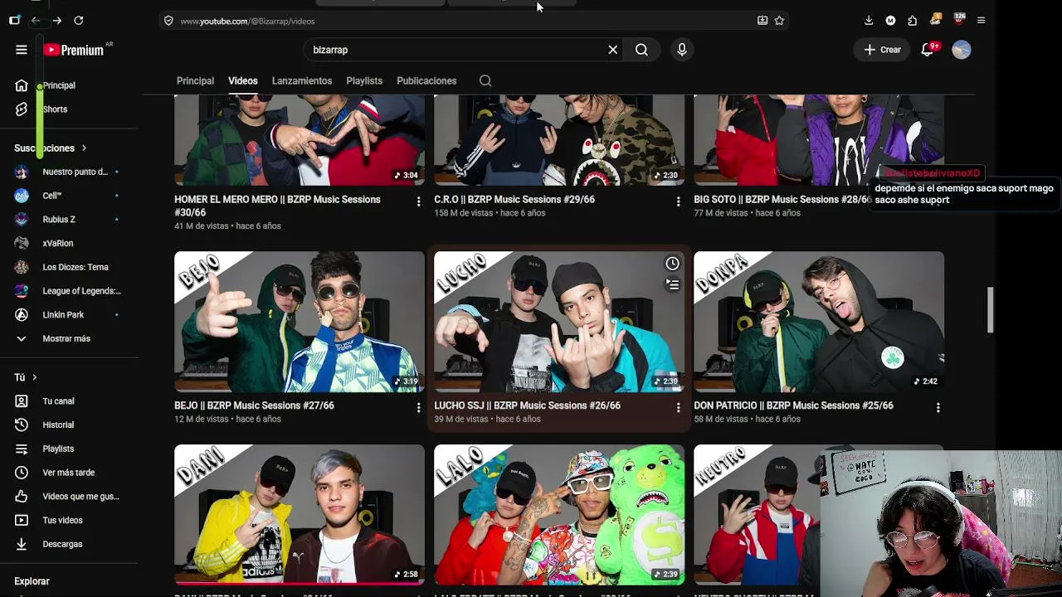This screenshot has width=1062, height=597.
Task: Open BEJO BZRP Music Sessions #27 title
Action: (x=254, y=405)
